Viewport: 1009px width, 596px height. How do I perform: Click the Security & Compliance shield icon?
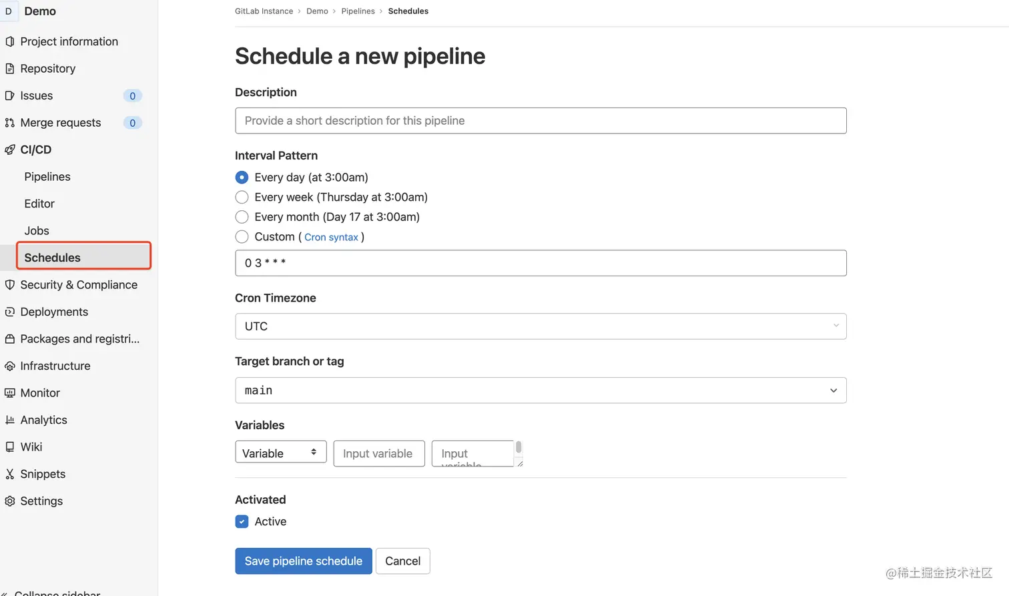tap(9, 285)
